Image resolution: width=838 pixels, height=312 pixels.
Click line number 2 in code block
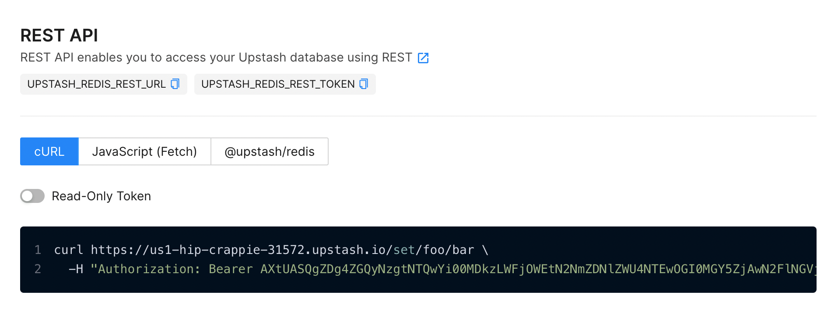click(38, 269)
